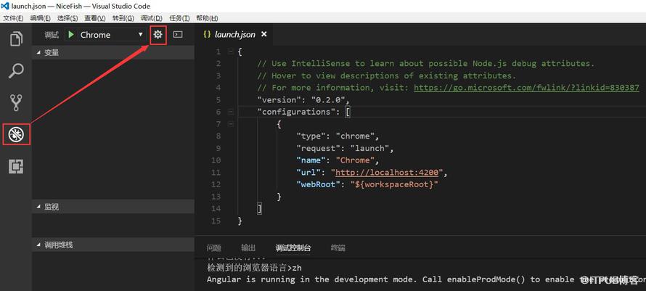This screenshot has width=646, height=291.
Task: Open the Explorer files icon in activity bar
Action: [16, 38]
